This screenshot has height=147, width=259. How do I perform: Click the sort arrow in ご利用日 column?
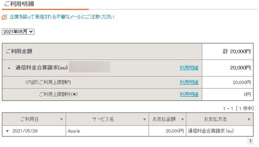tap(62, 119)
